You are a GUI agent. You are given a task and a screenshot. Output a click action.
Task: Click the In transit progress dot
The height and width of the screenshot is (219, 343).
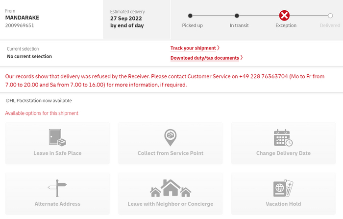(x=237, y=16)
